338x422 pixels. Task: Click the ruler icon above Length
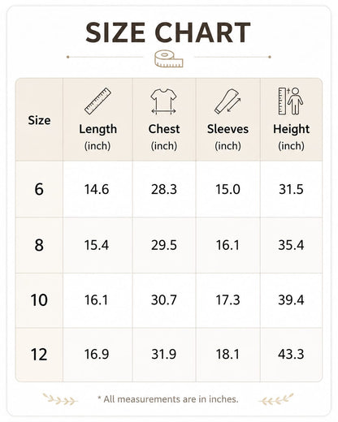tap(97, 101)
